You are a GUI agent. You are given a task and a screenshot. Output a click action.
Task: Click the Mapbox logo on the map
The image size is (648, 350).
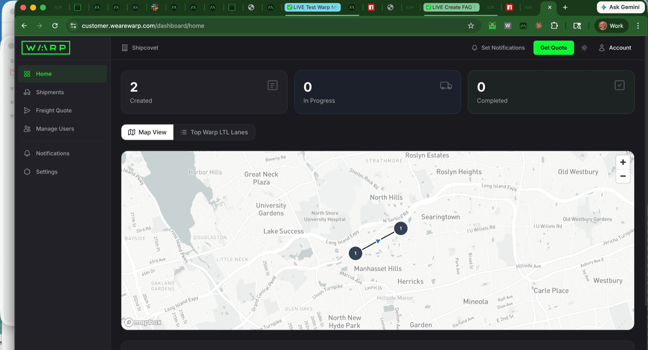143,322
